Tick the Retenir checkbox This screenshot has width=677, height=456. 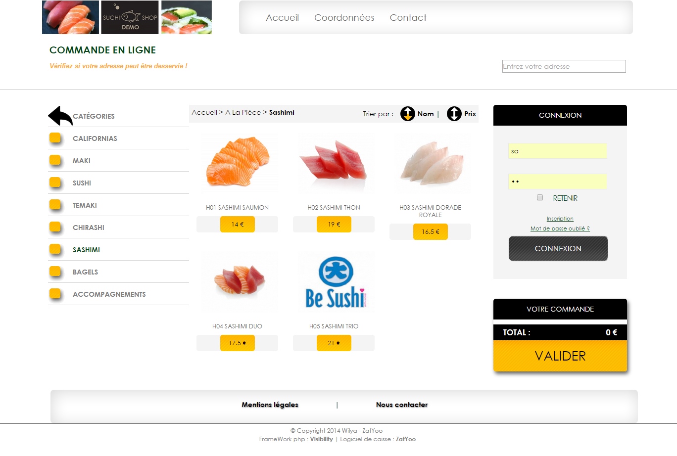540,197
